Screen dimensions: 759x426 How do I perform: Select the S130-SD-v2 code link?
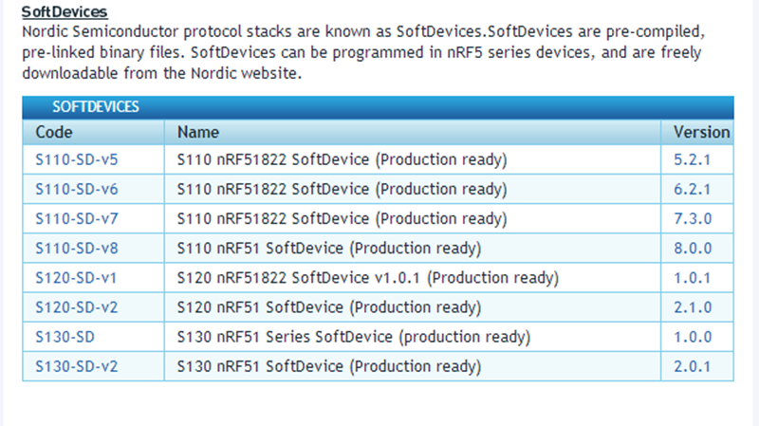pyautogui.click(x=76, y=366)
